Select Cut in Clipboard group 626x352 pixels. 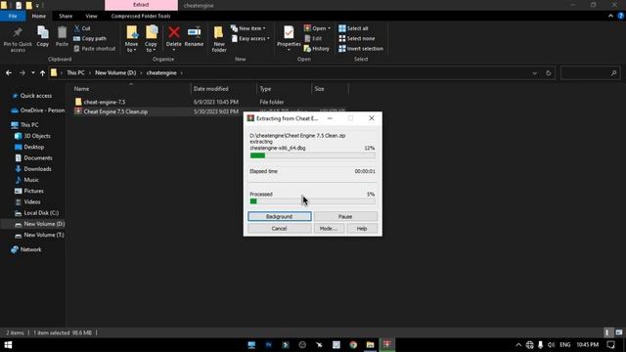82,28
